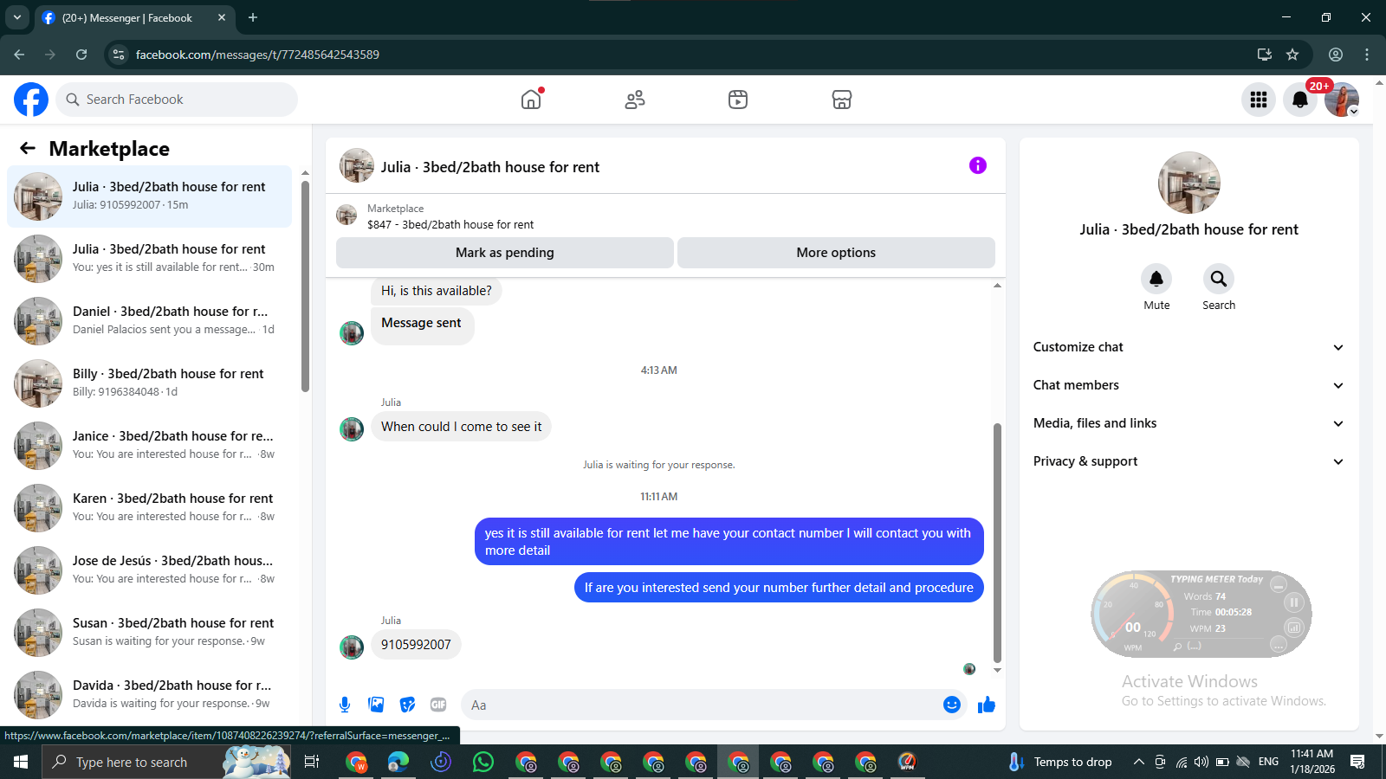Open the tab search dropdown arrow

point(16,17)
